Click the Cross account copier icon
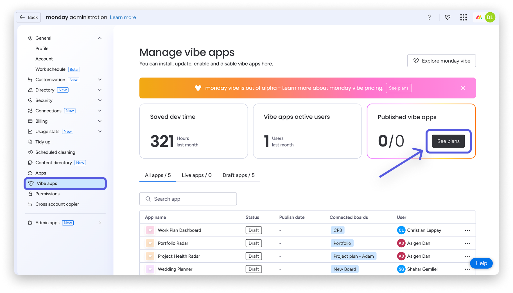This screenshot has height=293, width=513. (30, 204)
